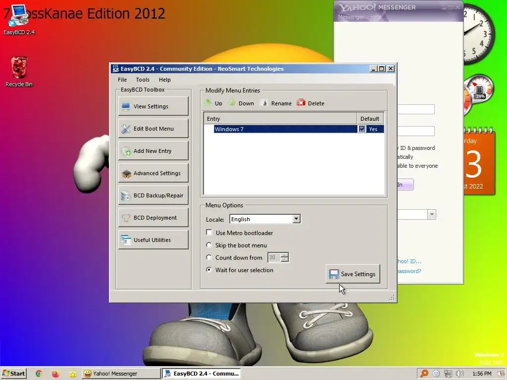Click the Default column header
The width and height of the screenshot is (507, 380).
click(x=370, y=119)
